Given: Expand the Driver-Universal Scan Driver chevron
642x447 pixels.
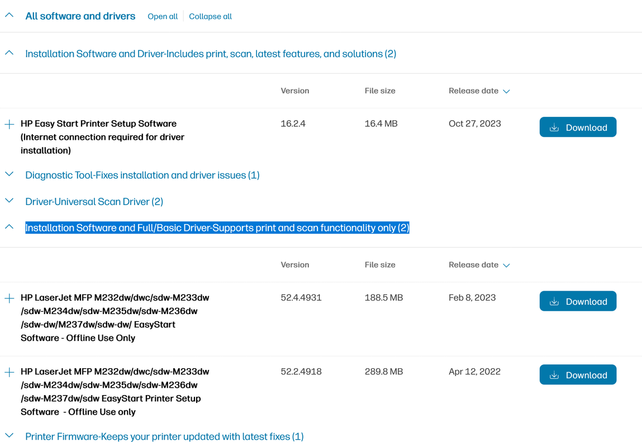Looking at the screenshot, I should 9,201.
